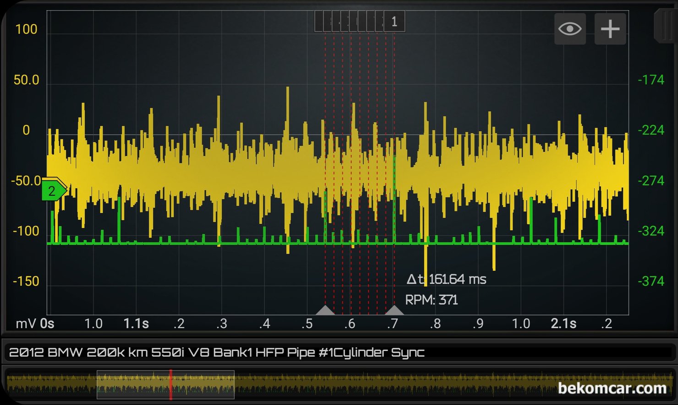Click the mV unit label
This screenshot has width=678, height=405.
26,324
